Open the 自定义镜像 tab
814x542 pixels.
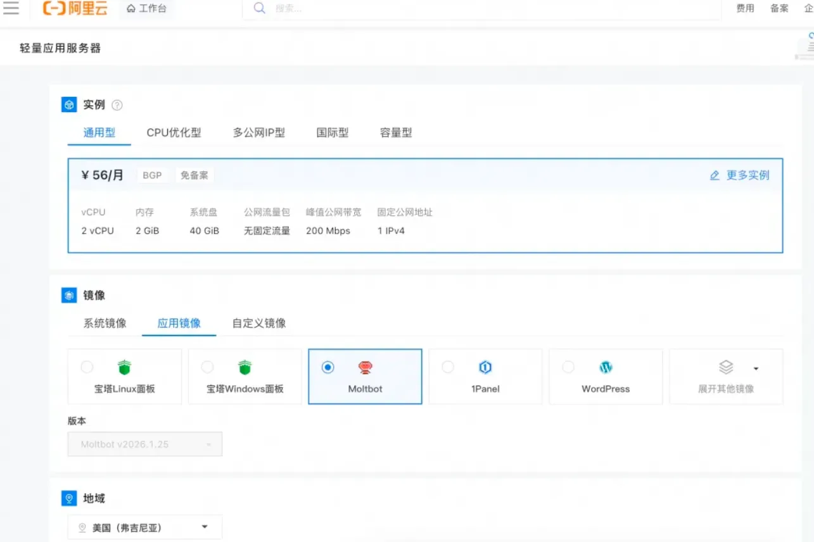click(x=259, y=324)
